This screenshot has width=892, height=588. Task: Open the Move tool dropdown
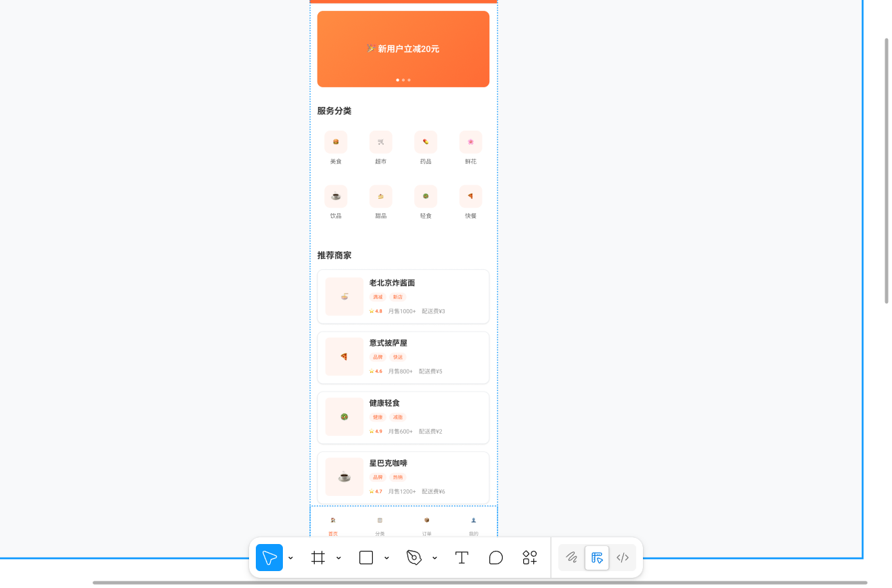[291, 558]
